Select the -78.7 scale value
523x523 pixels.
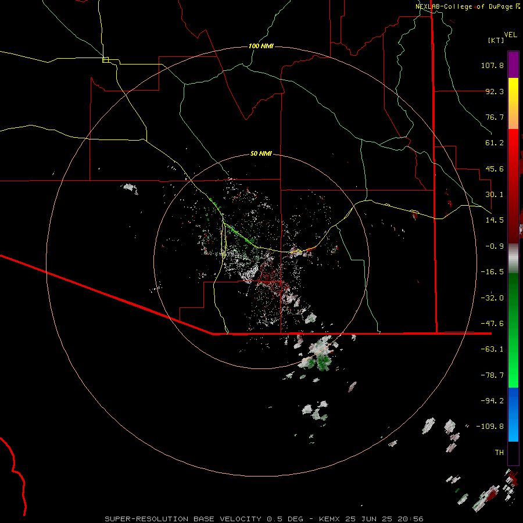click(492, 375)
